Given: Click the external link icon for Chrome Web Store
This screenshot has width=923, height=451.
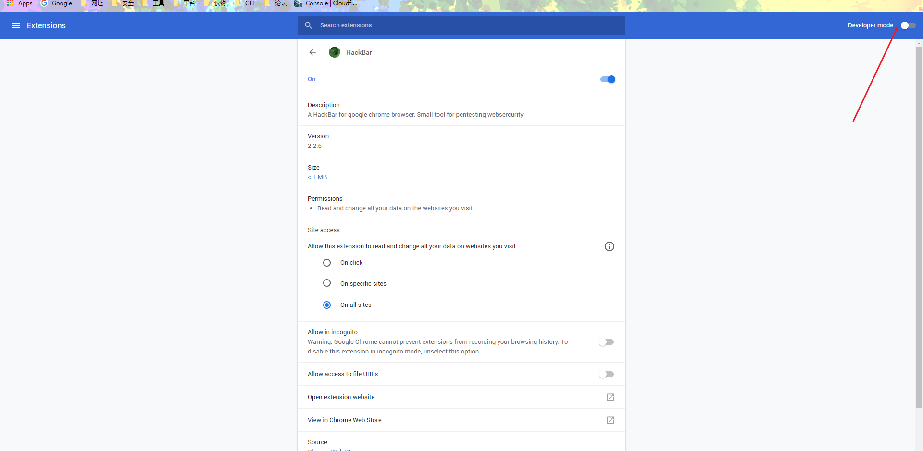Looking at the screenshot, I should click(611, 420).
